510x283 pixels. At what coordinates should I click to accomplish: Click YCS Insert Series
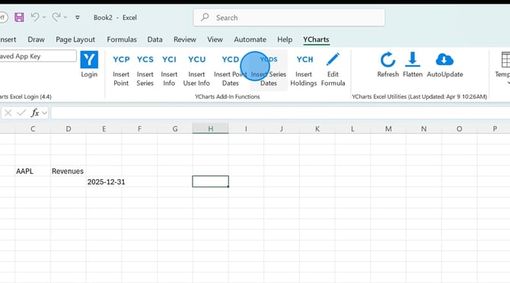[145, 71]
